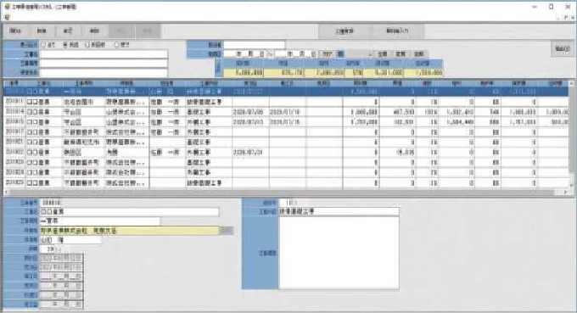Image resolution: width=577 pixels, height=313 pixels.
Task: Click the first of three period preset buttons
Action: point(383,54)
